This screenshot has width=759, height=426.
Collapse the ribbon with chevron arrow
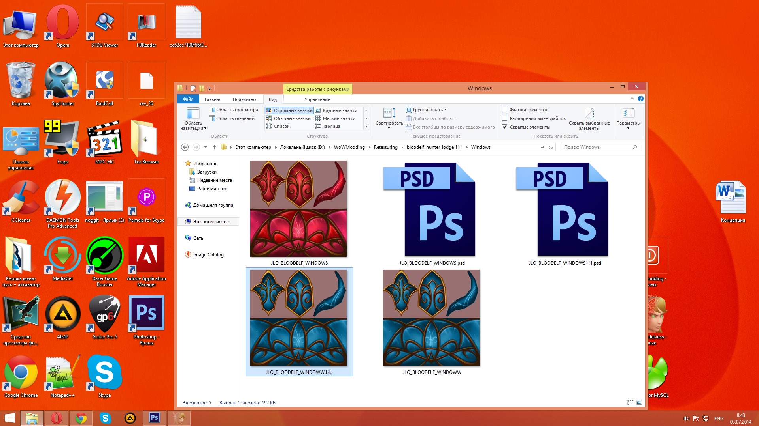(x=632, y=99)
